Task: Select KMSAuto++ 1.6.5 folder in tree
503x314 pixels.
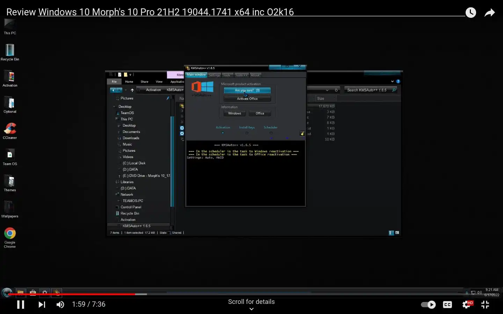Action: (x=137, y=226)
